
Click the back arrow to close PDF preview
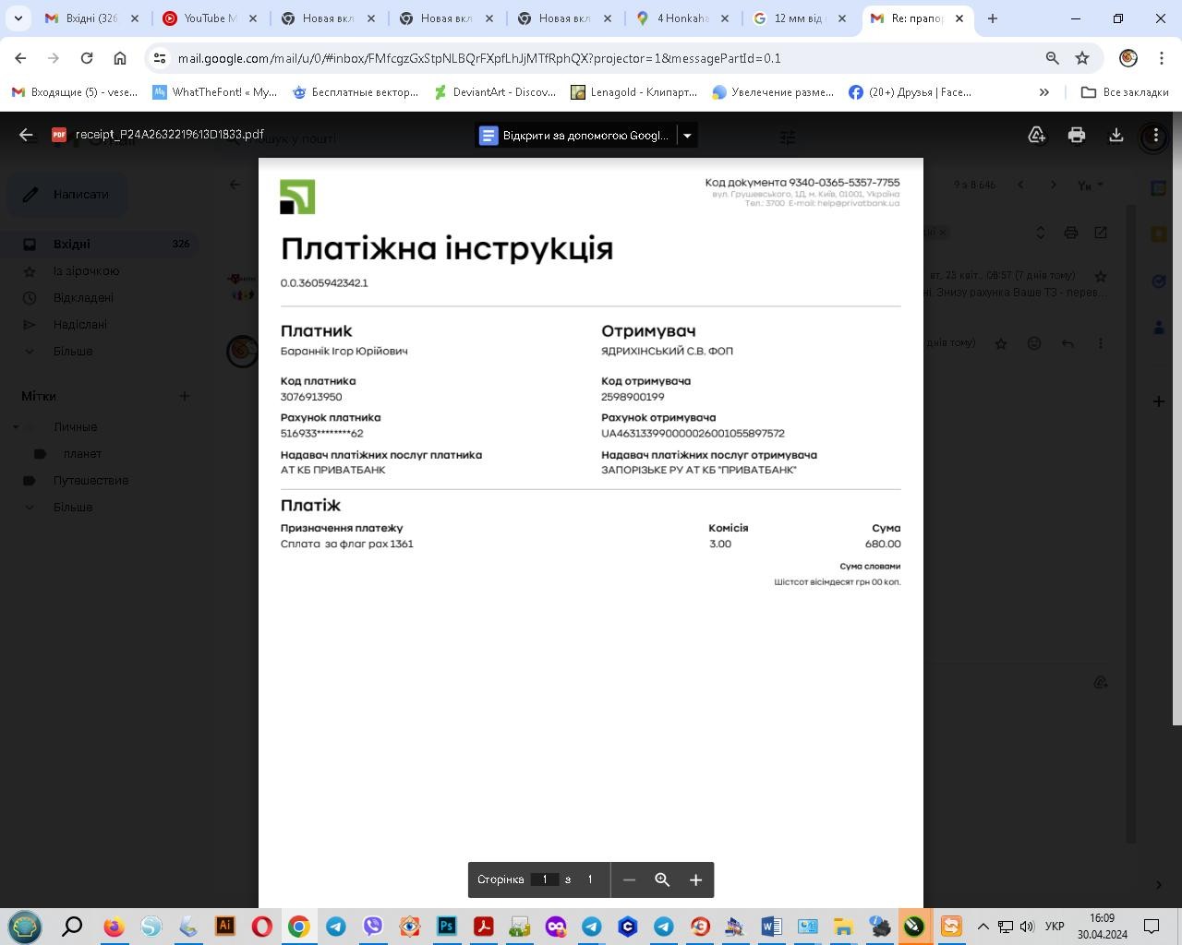[x=26, y=135]
